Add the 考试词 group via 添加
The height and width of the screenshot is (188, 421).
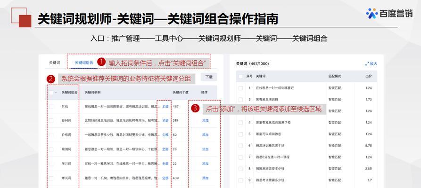205,178
